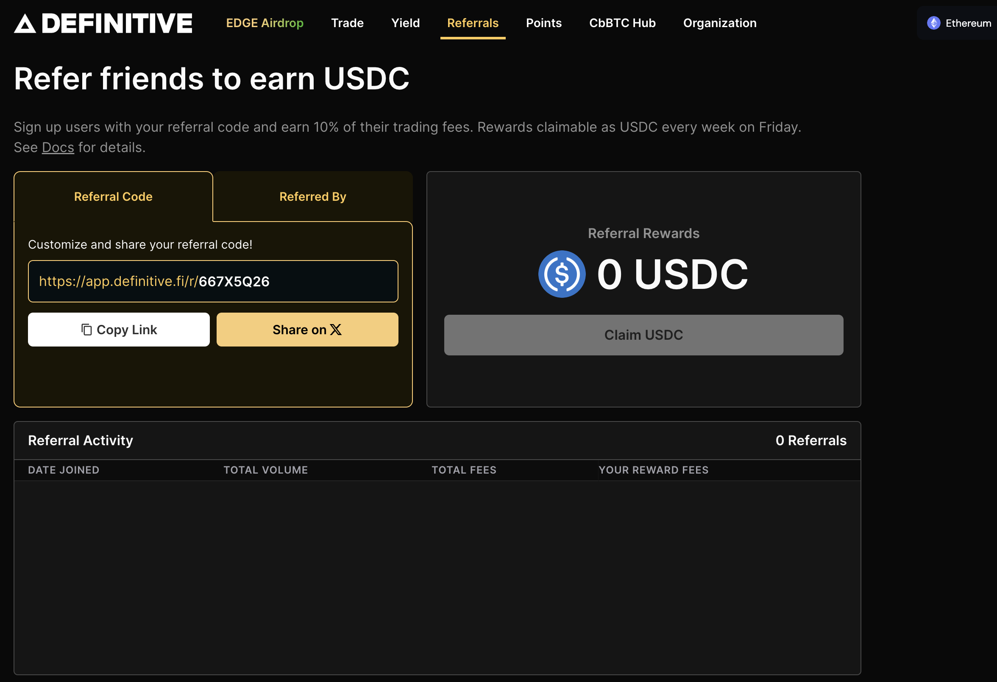997x682 pixels.
Task: Switch to the Referred By tab
Action: coord(313,197)
